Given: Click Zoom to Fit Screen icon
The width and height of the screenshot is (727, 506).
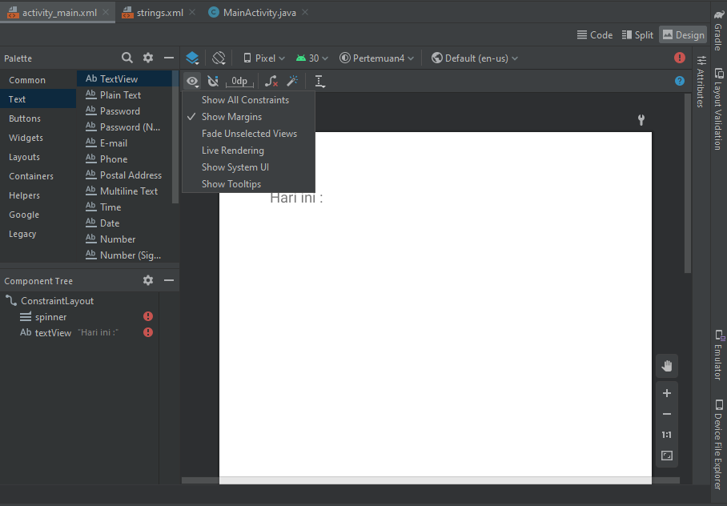Looking at the screenshot, I should [x=667, y=456].
